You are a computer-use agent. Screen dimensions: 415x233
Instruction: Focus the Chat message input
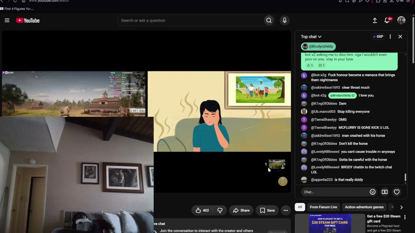(335, 192)
